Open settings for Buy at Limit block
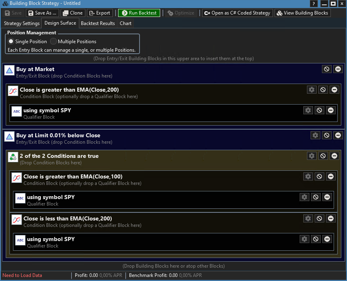This screenshot has height=281, width=347. pos(315,135)
